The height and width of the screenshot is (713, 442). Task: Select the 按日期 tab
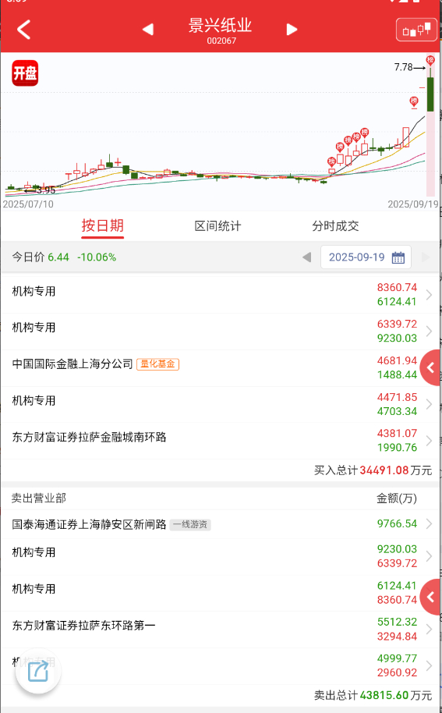[103, 225]
